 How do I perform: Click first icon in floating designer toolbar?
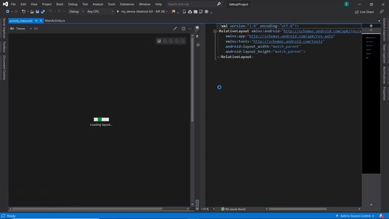(x=159, y=41)
